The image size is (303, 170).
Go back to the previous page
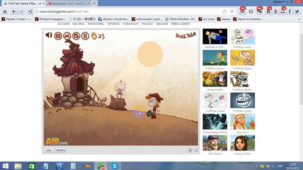pyautogui.click(x=14, y=11)
